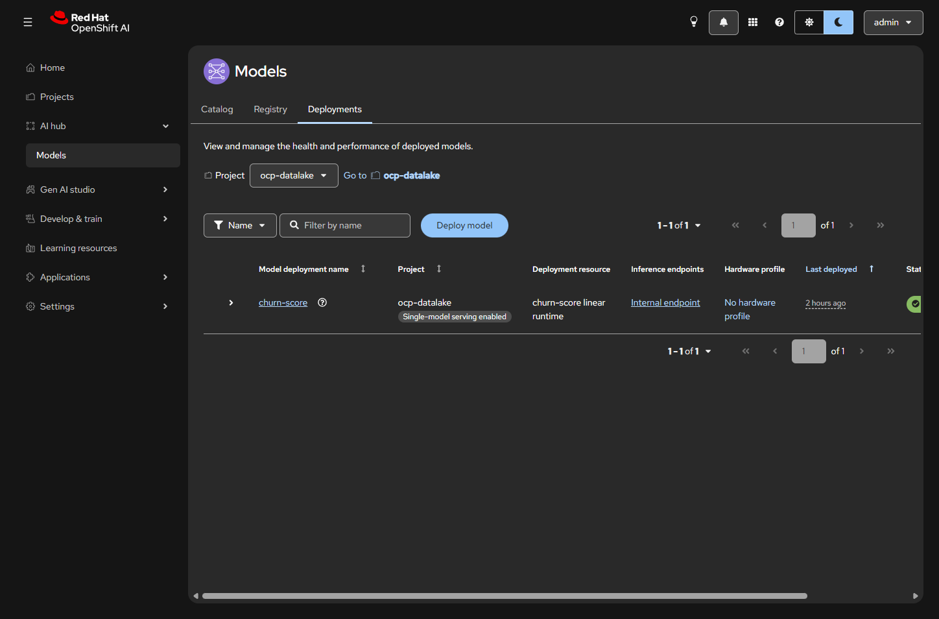939x619 pixels.
Task: Click bottom first page double-arrow
Action: [x=746, y=351]
